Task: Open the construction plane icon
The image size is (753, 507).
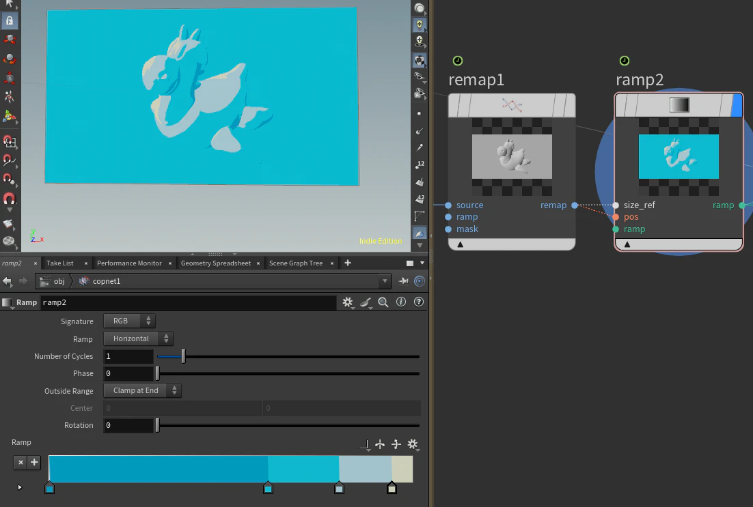Action: click(x=9, y=224)
